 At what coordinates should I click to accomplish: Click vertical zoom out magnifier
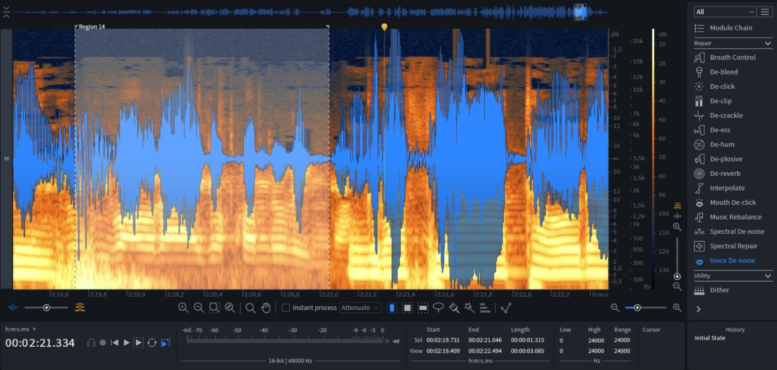[x=677, y=287]
